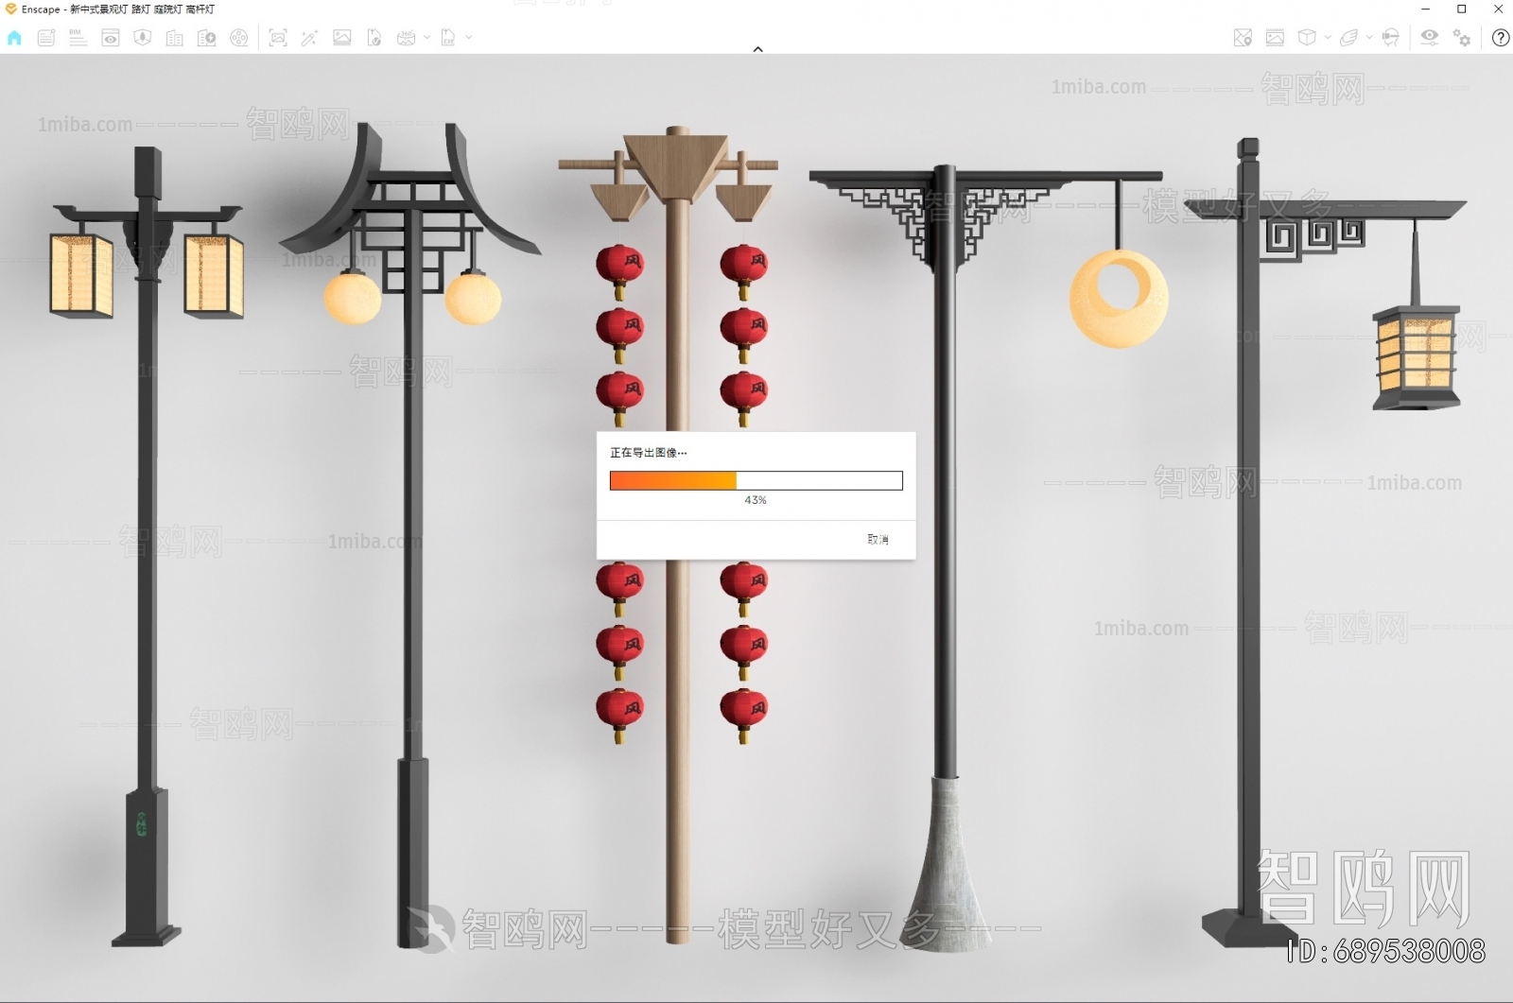Collapse the top toolbar with the chevron

756,48
